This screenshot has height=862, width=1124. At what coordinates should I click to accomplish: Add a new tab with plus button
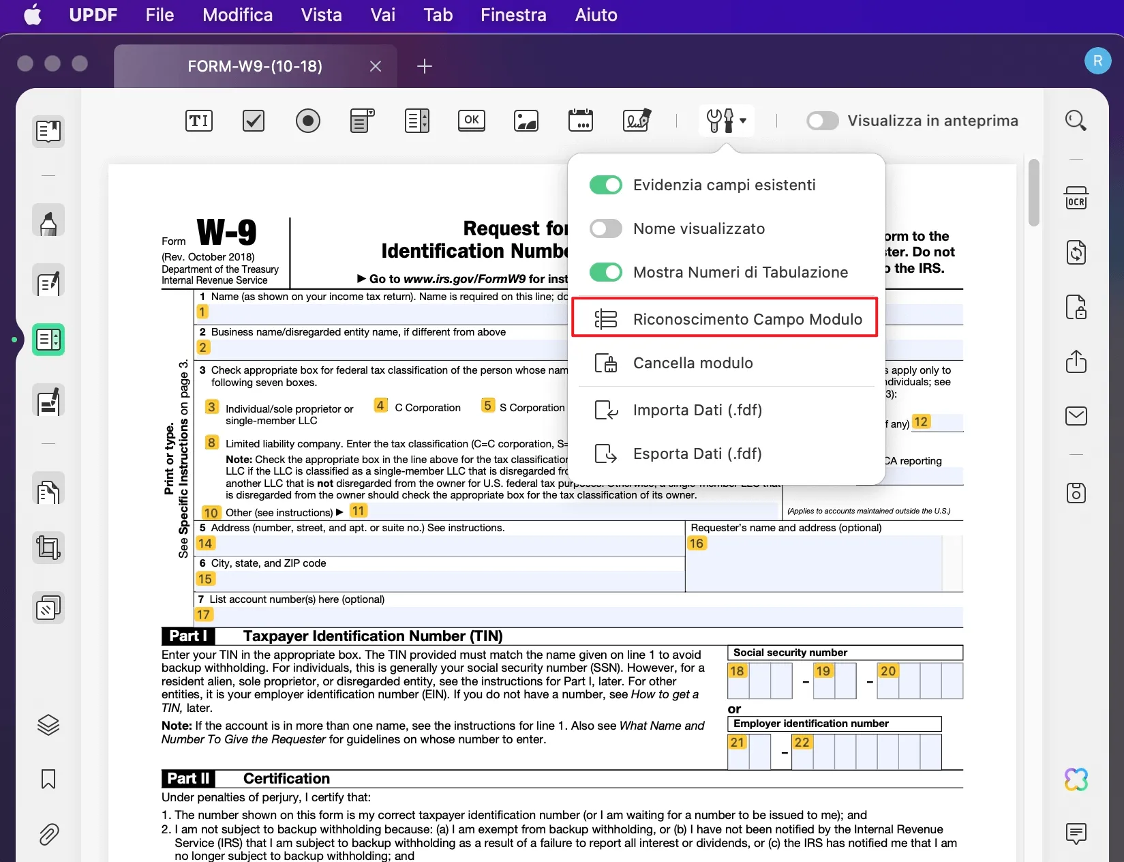(x=425, y=66)
